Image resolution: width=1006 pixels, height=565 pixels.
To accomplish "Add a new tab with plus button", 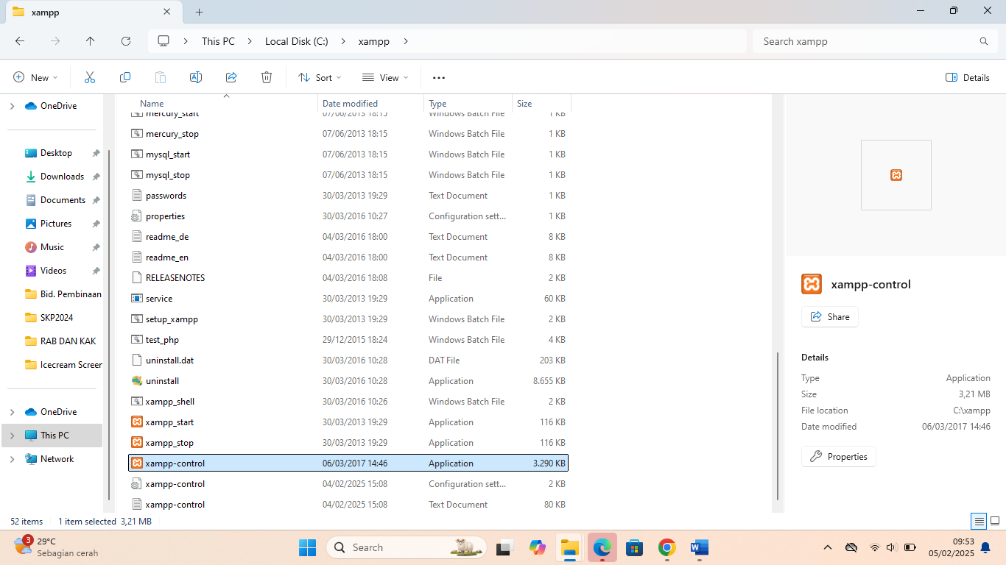I will tap(199, 12).
